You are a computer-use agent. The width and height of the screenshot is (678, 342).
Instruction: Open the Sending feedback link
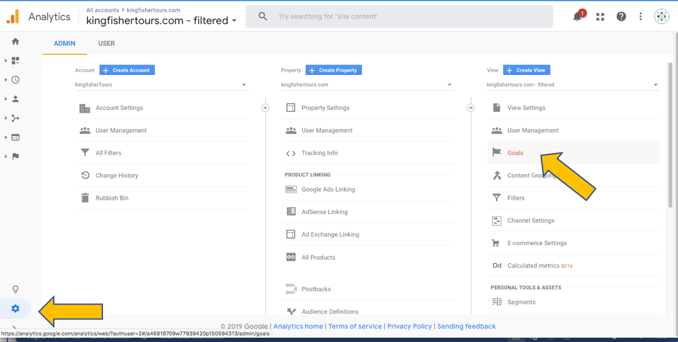[x=466, y=326]
